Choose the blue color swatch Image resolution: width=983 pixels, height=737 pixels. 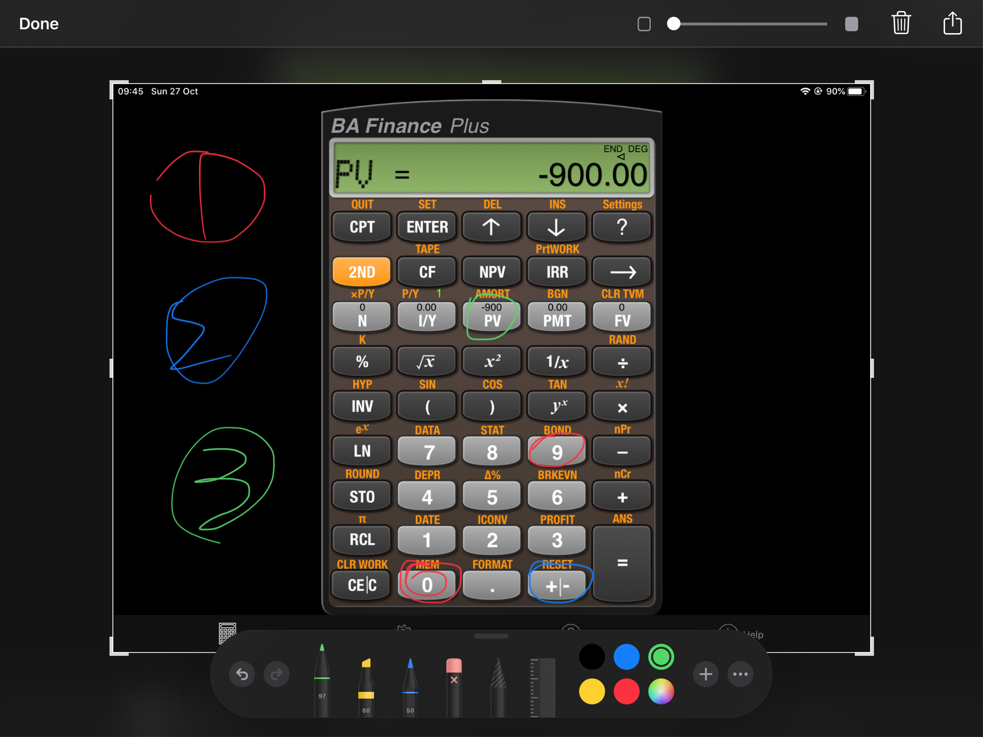tap(626, 657)
